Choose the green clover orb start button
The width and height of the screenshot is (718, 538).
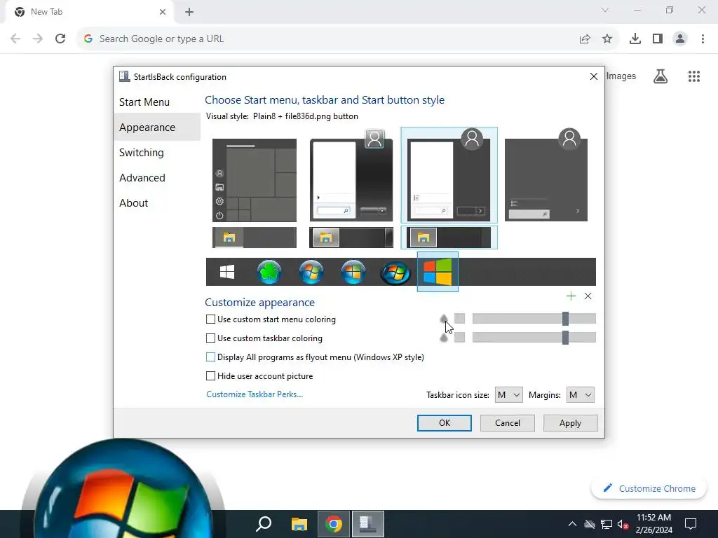coord(269,272)
